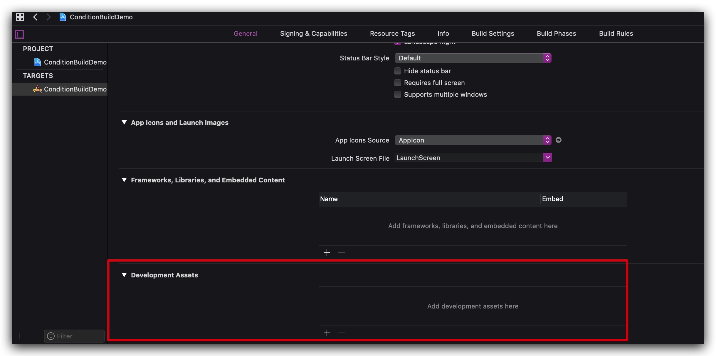Check Requires full screen option
Screen dimensions: 716x356
(398, 83)
